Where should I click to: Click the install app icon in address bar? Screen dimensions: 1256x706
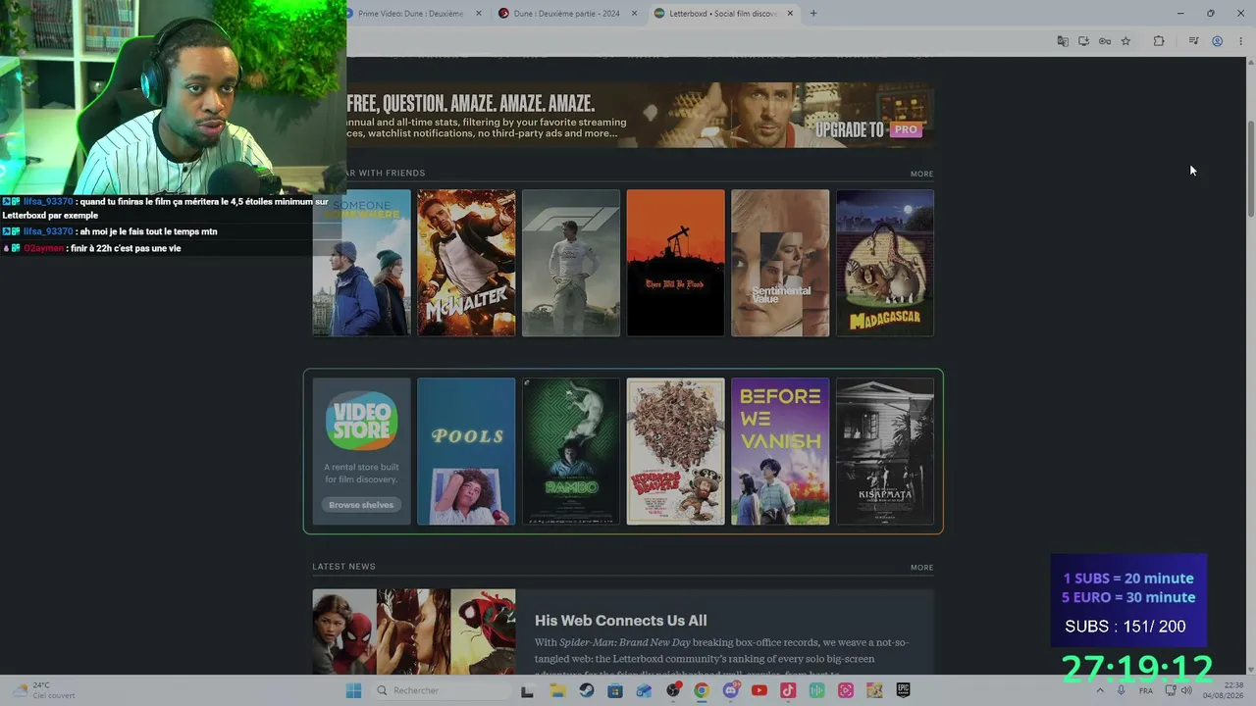click(x=1083, y=41)
